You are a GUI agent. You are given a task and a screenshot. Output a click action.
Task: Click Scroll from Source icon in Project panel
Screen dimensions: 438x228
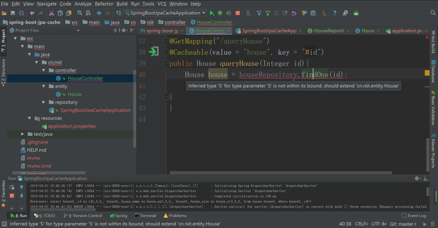coord(115,31)
